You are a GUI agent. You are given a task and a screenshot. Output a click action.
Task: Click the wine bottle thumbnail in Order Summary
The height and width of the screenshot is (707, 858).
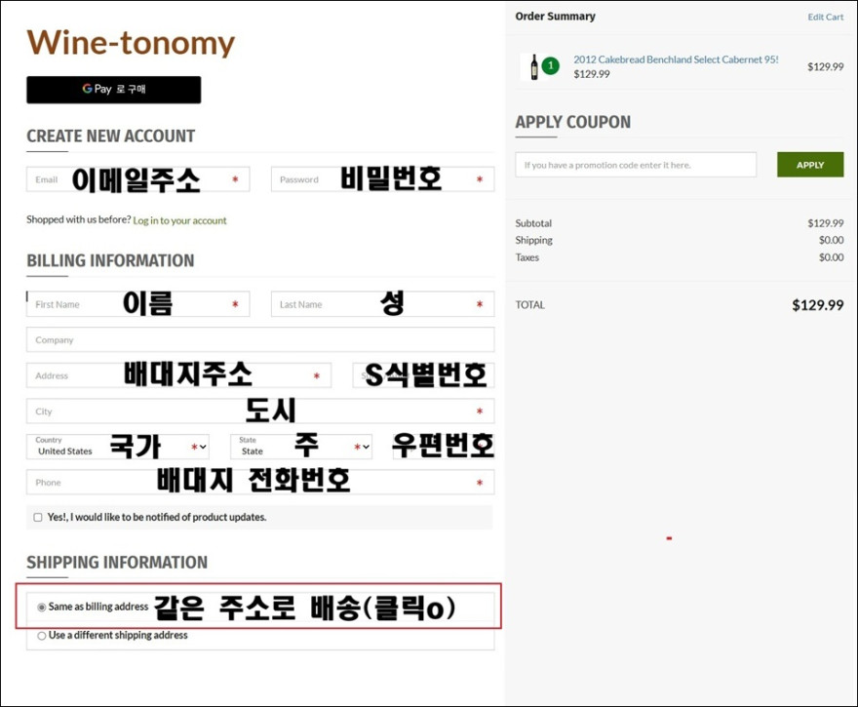[x=534, y=66]
